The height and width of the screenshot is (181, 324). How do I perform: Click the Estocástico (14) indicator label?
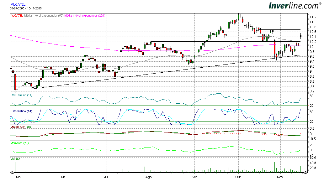click(22, 111)
